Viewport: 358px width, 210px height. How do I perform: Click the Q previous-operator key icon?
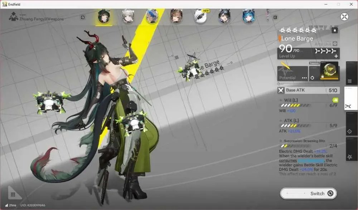(83, 17)
